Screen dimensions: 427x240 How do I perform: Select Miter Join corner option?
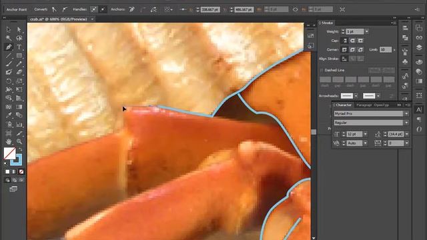pyautogui.click(x=345, y=50)
